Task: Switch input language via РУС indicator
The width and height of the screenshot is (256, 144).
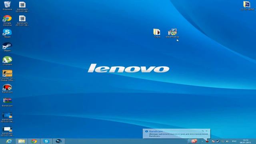Action: point(234,141)
